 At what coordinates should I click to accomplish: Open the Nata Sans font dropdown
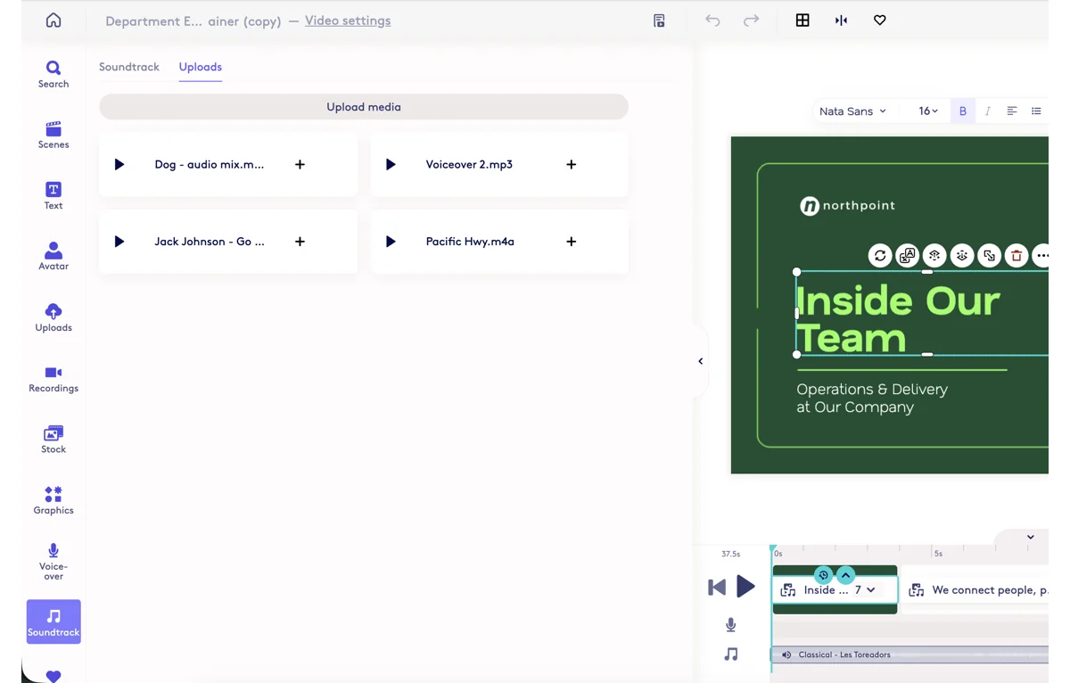[852, 111]
